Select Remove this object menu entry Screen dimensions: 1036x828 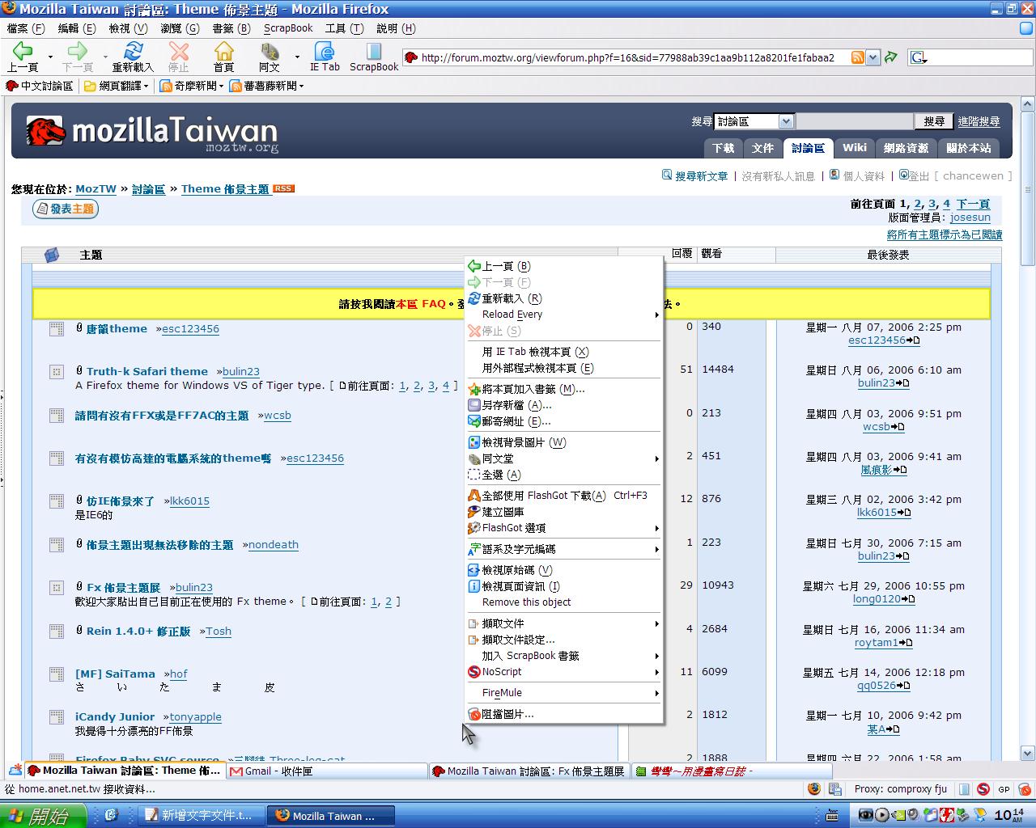pyautogui.click(x=564, y=602)
